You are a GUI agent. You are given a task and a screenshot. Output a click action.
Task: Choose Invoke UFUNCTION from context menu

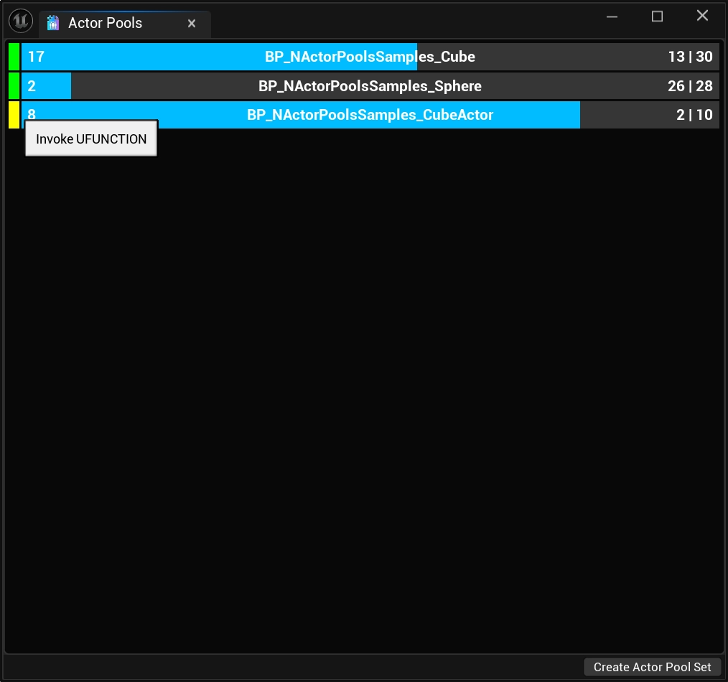[x=91, y=139]
